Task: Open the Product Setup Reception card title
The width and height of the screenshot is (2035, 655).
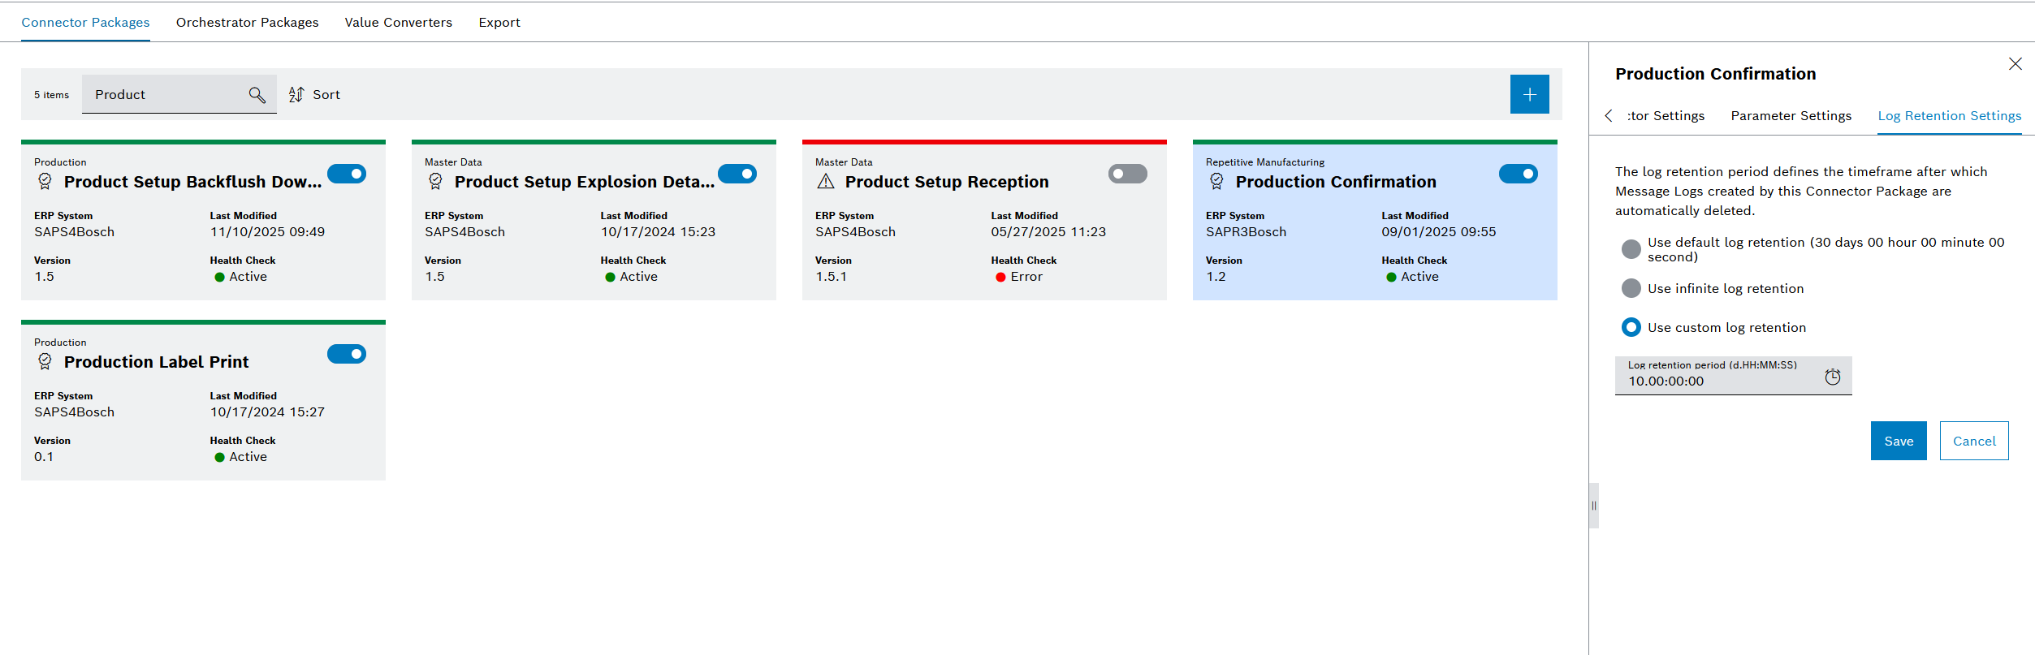Action: [947, 182]
